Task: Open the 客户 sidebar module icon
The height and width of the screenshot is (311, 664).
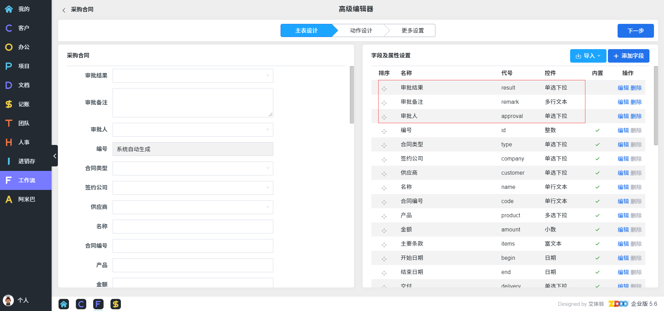Action: (9, 28)
